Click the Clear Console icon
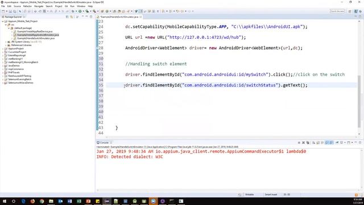Image resolution: width=364 pixels, height=205 pixels. point(313,143)
